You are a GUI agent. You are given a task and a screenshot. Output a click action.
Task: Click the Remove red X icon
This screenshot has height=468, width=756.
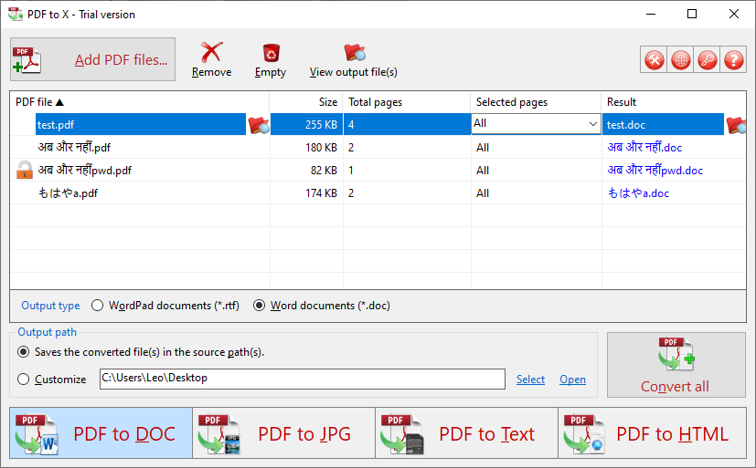pyautogui.click(x=211, y=52)
